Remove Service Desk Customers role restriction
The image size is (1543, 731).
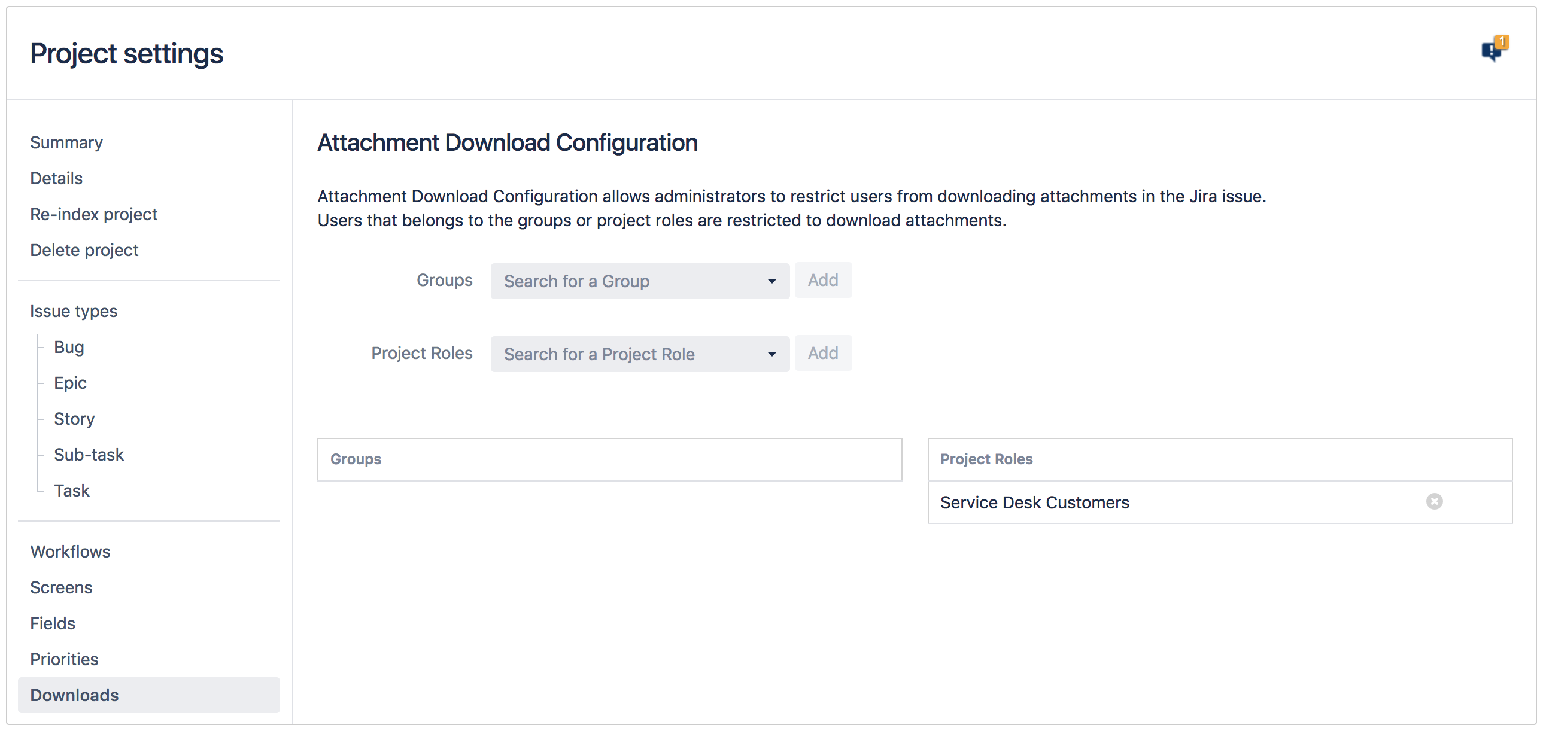pyautogui.click(x=1435, y=502)
